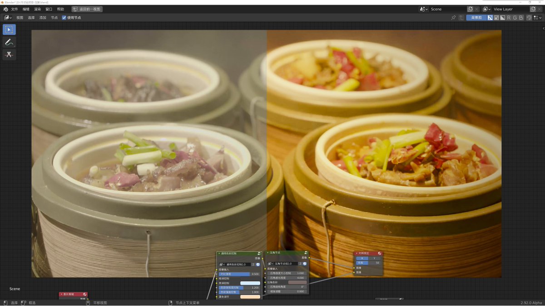
Task: Click the 压角旋转角度 field showing 0°
Action: pyautogui.click(x=287, y=287)
